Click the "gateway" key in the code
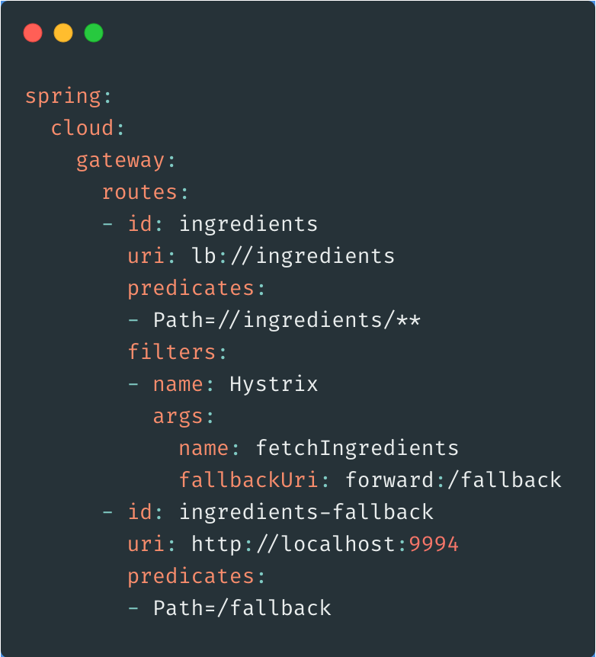Viewport: 596px width, 657px height. (120, 160)
